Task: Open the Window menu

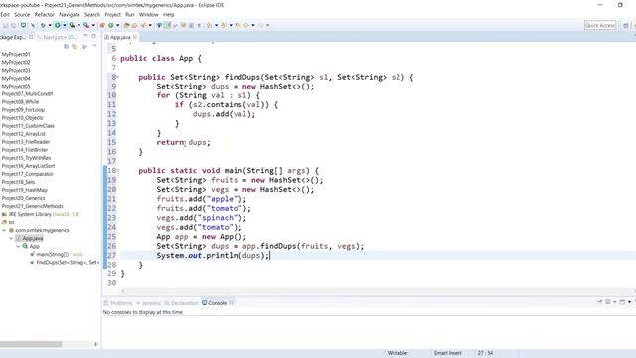Action: tap(148, 14)
